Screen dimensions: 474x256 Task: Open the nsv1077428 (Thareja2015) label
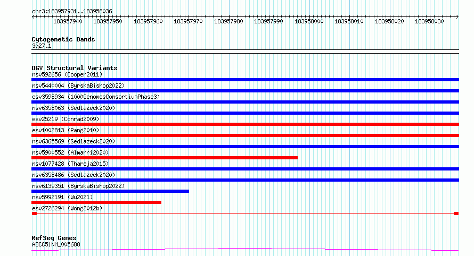point(70,164)
